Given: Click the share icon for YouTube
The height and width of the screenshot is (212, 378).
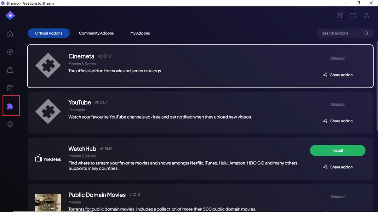Looking at the screenshot, I should click(x=325, y=121).
